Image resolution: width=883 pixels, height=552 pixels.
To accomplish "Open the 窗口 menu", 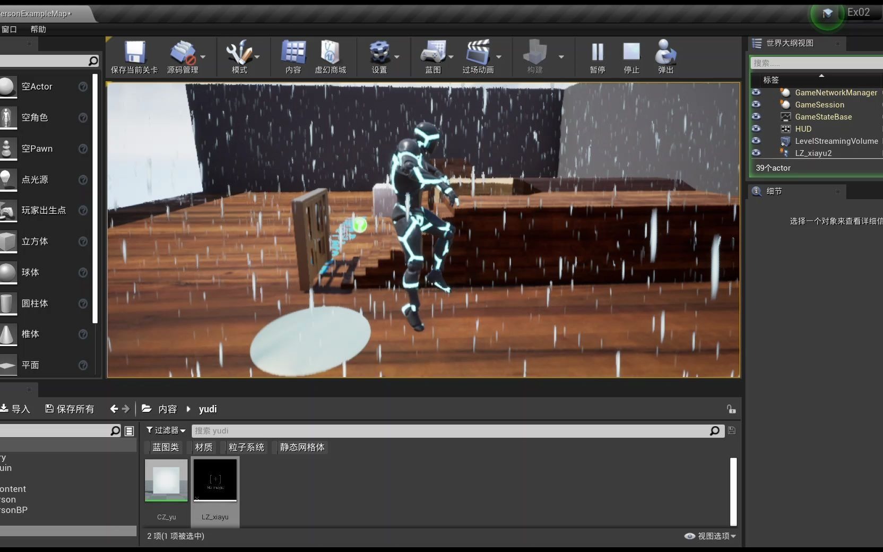I will (x=8, y=29).
